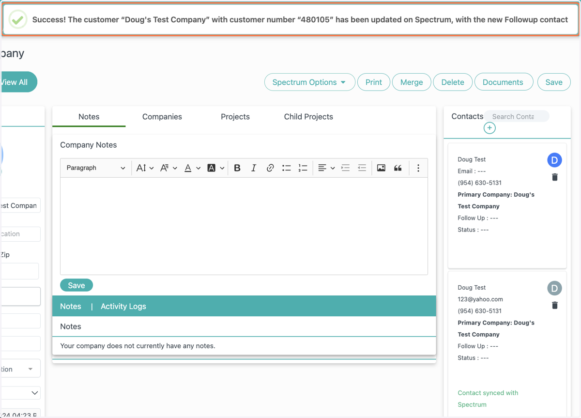Open the Paragraph heading dropdown
This screenshot has height=418, width=581.
(x=95, y=168)
